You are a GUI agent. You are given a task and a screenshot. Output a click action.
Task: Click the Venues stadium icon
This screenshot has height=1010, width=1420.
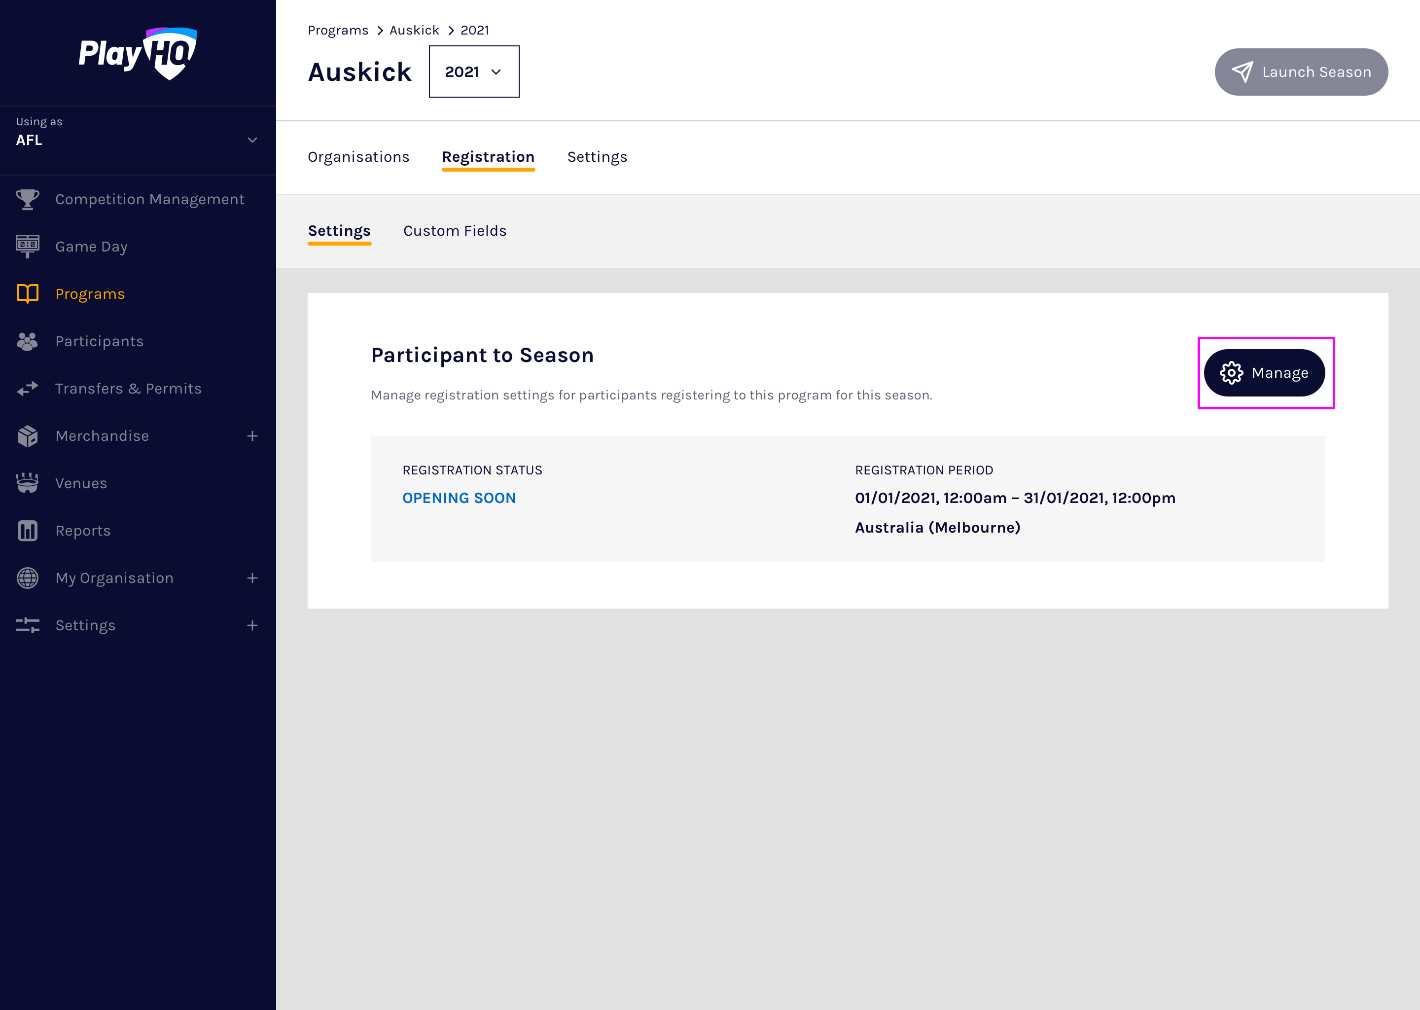pos(27,483)
